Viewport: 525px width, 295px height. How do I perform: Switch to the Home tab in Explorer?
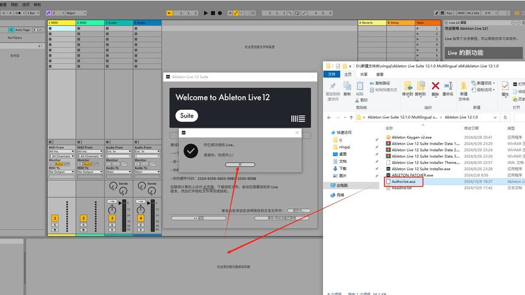348,74
